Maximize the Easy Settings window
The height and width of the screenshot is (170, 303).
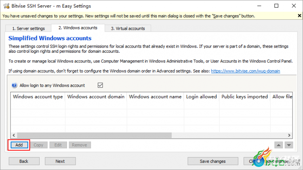[276, 6]
